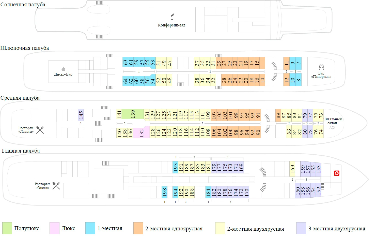Click the Полулюкс green legend swatch
The width and height of the screenshot is (375, 237).
(x=7, y=228)
